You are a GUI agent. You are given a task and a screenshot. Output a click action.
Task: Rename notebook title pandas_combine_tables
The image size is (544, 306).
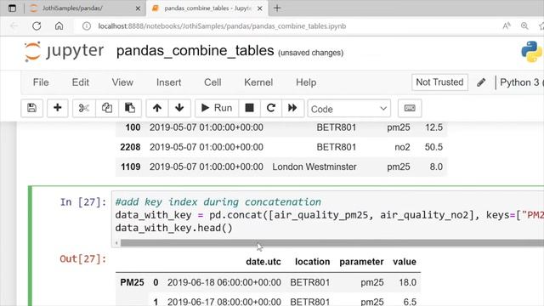tap(195, 51)
